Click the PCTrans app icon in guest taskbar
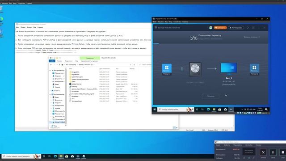The image size is (286, 161). [231, 109]
